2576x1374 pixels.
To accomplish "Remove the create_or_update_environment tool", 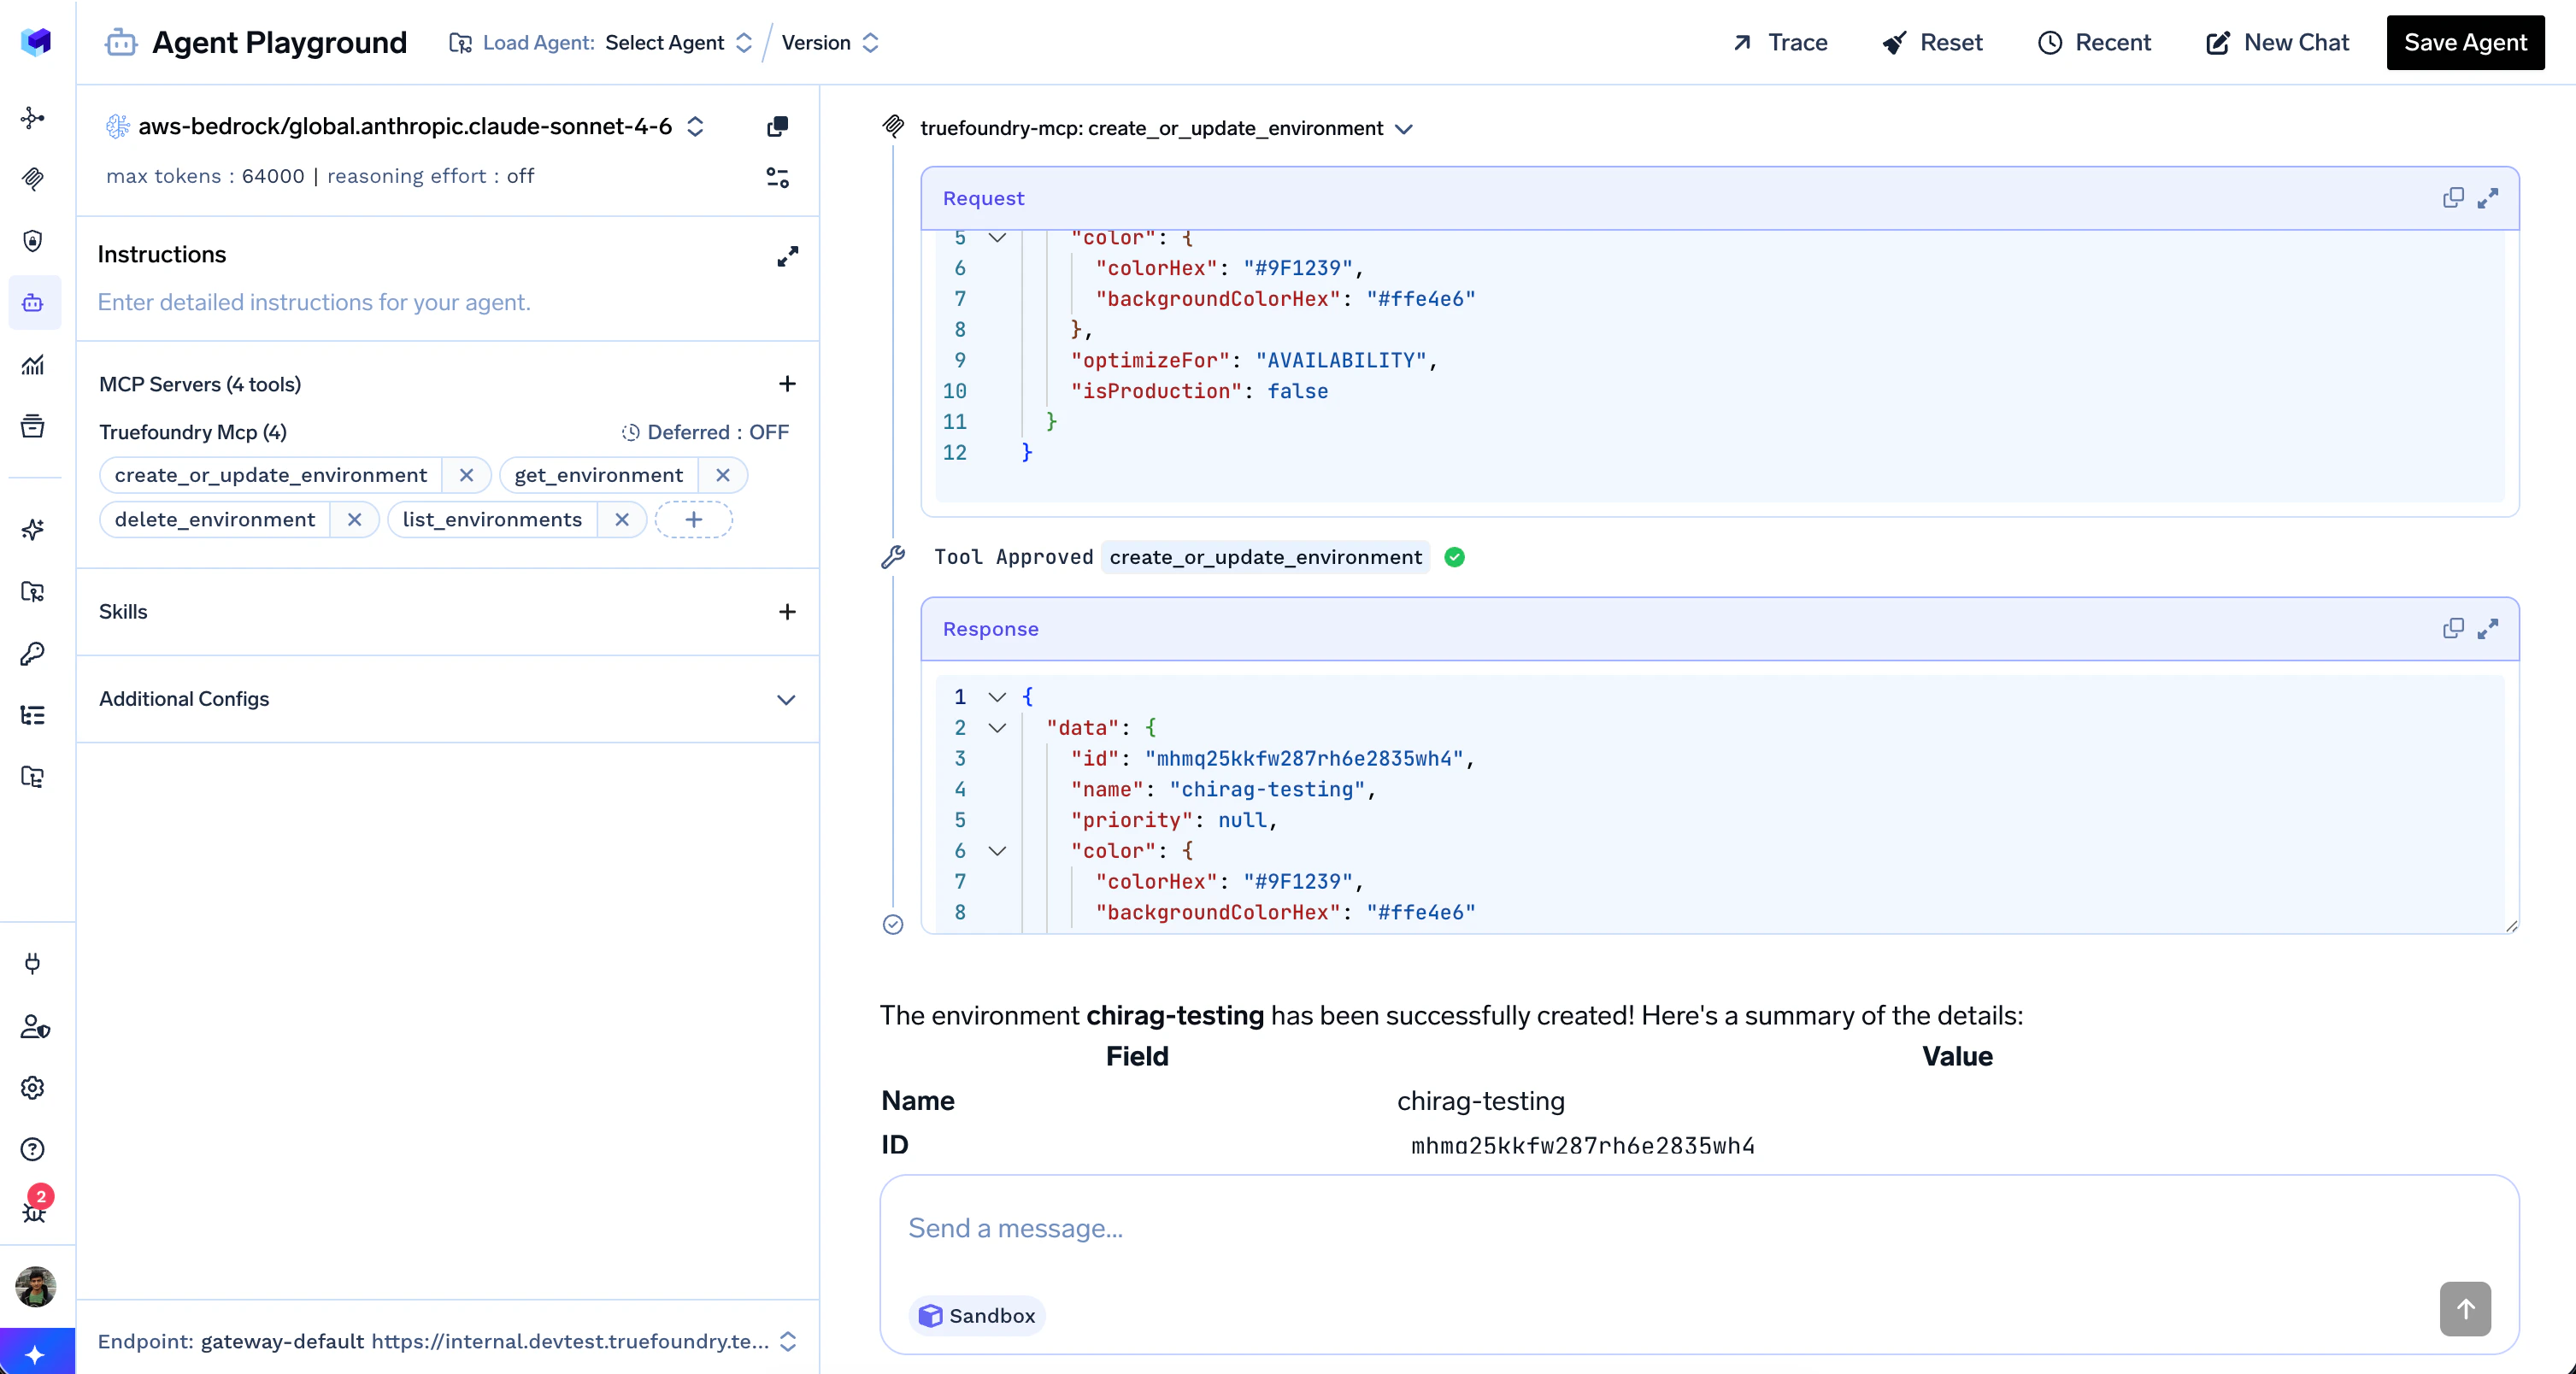I will [466, 475].
